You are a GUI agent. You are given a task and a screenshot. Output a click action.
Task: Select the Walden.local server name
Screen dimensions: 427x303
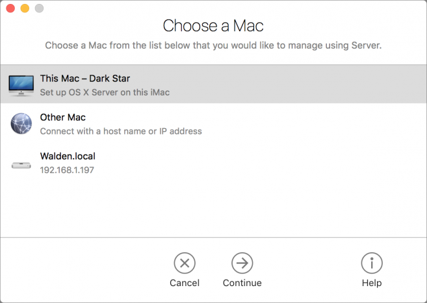[x=68, y=157]
